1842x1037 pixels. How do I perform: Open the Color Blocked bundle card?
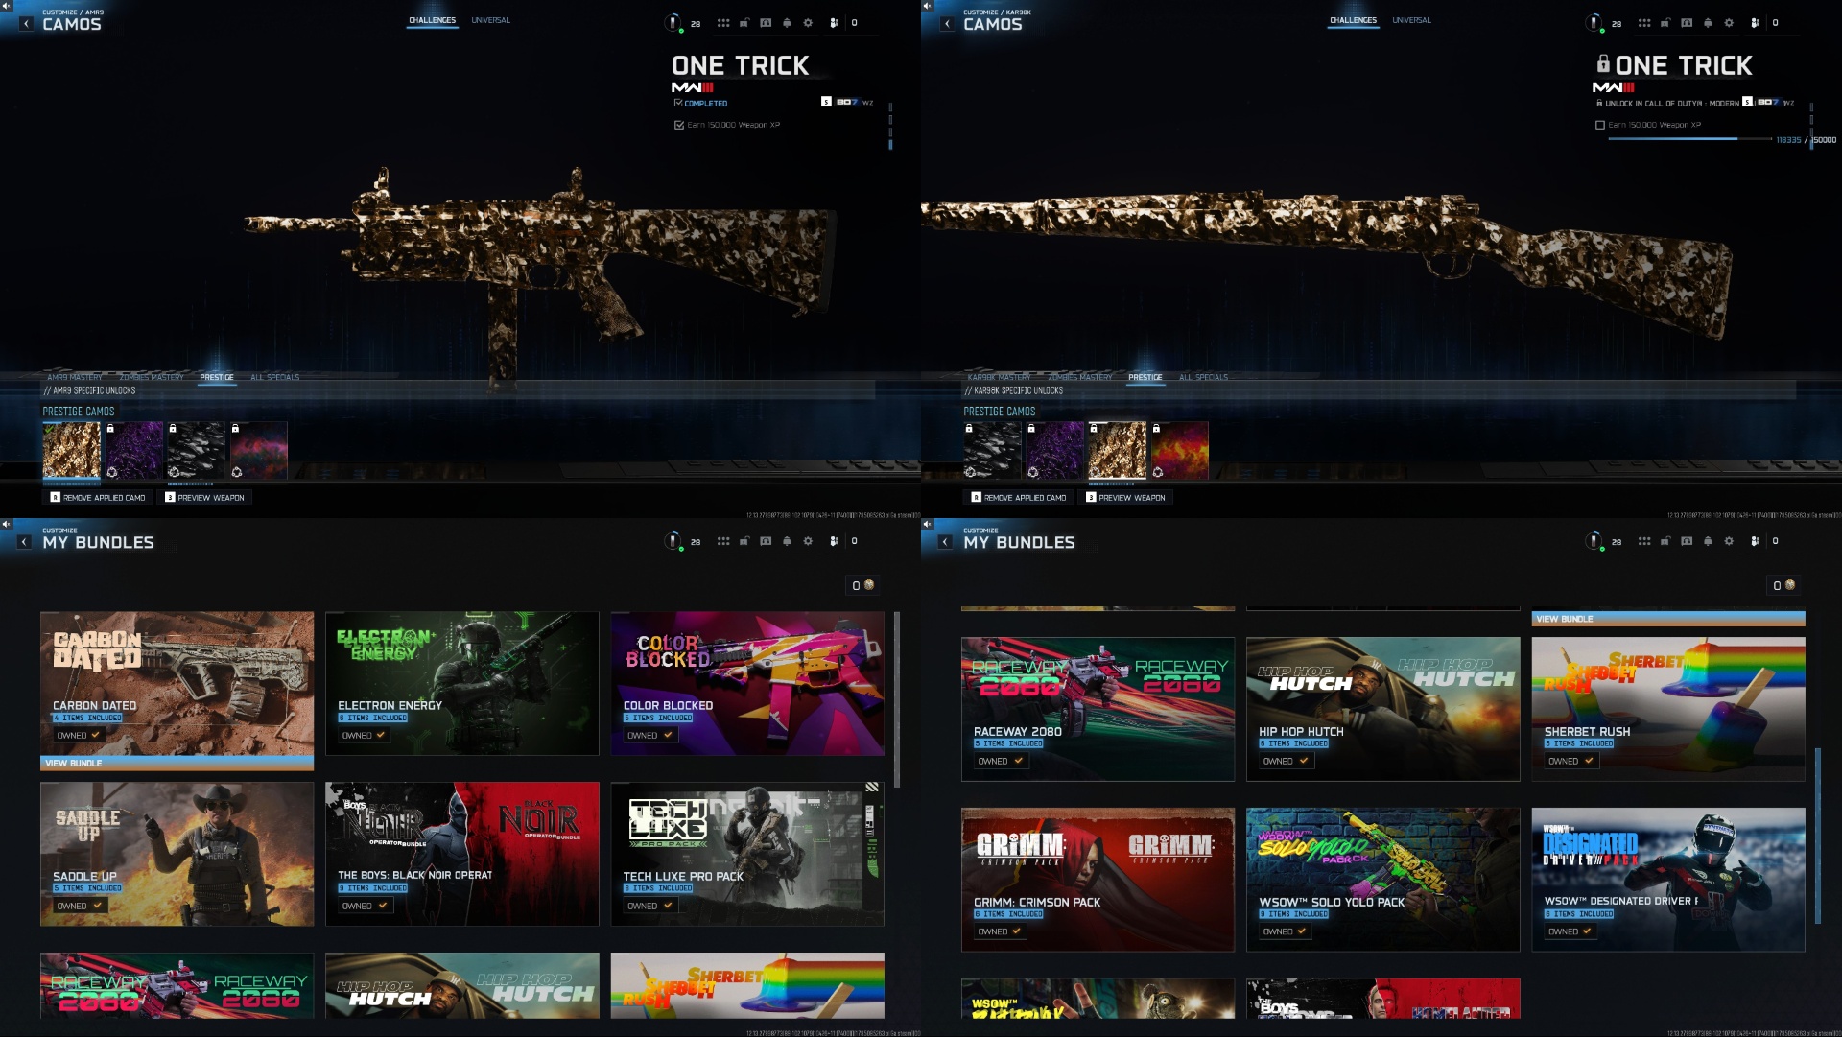(x=747, y=683)
